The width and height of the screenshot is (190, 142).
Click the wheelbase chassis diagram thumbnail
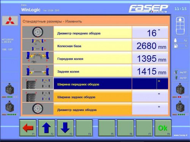tap(38, 45)
